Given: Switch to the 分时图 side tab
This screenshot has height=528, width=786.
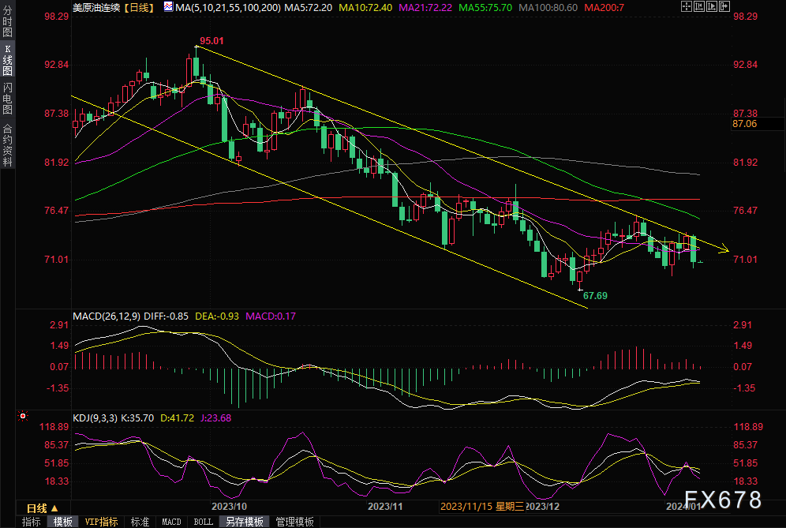Looking at the screenshot, I should (x=7, y=21).
